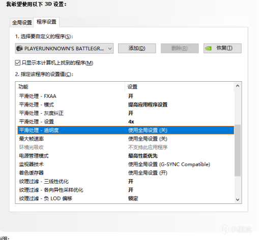This screenshot has width=259, height=240.
Task: Select the 程序设置 tab
Action: (x=46, y=22)
